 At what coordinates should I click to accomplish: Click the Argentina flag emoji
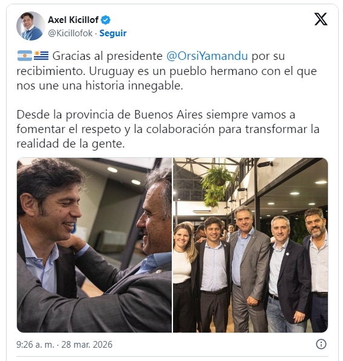25,56
